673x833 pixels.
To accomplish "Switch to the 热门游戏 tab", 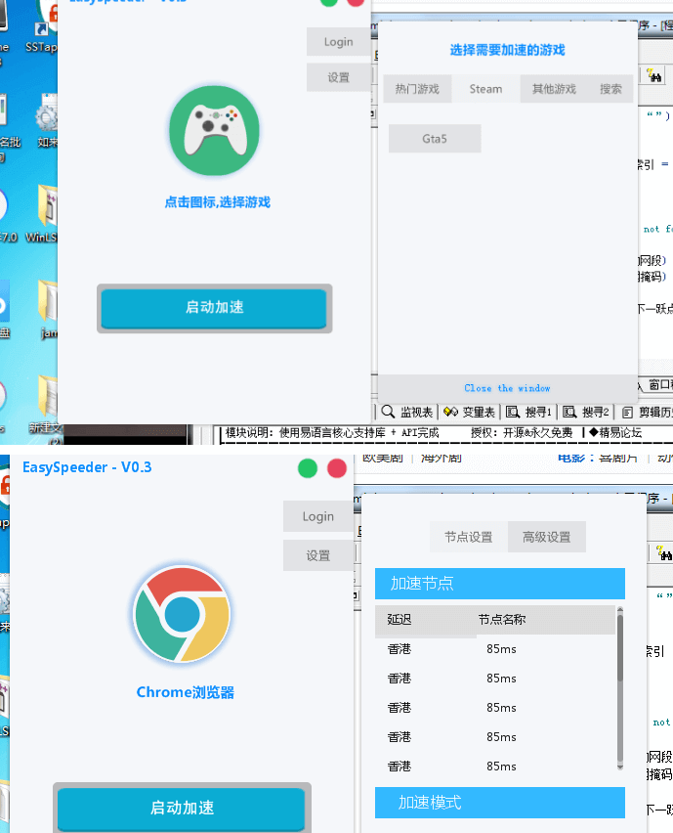I will click(x=417, y=89).
